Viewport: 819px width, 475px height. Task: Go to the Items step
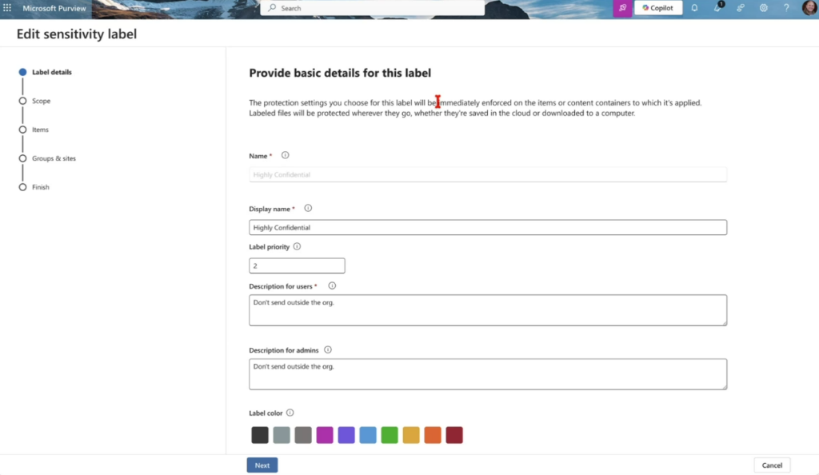click(x=40, y=130)
